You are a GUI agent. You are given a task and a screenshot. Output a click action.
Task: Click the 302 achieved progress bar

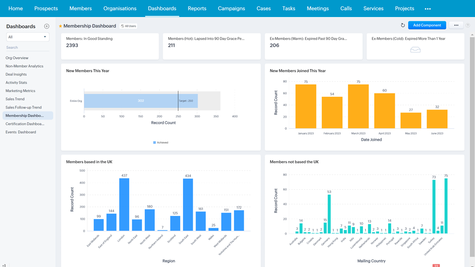click(x=141, y=100)
